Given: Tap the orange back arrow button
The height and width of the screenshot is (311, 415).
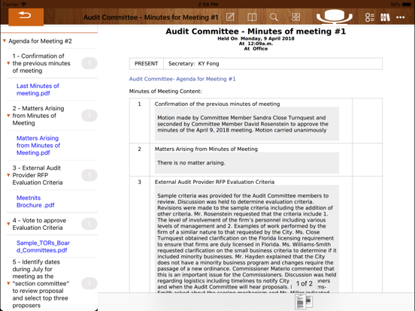Looking at the screenshot, I should click(x=26, y=17).
